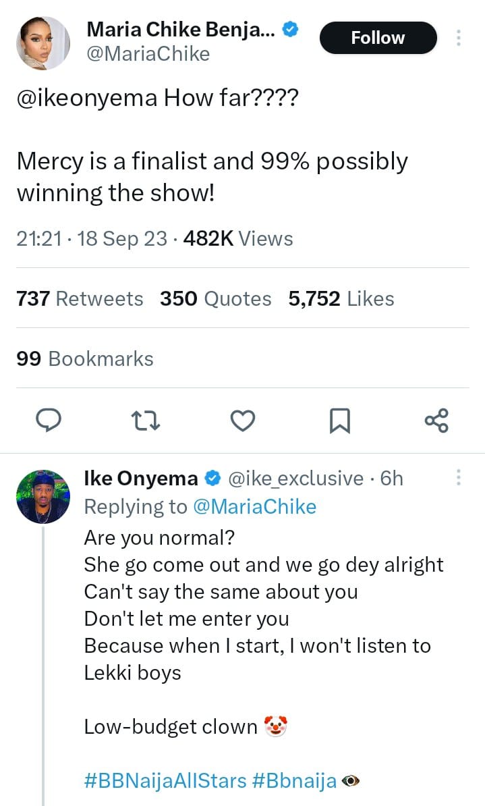Open Ike Onyema's profile picture

(x=42, y=496)
